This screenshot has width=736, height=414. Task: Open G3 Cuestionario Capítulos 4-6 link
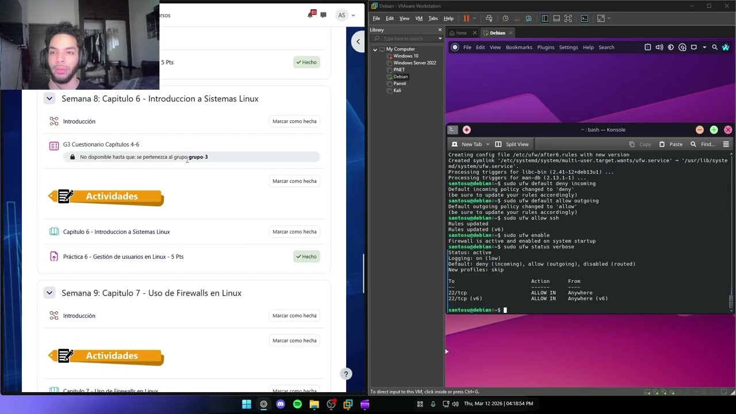(x=101, y=144)
